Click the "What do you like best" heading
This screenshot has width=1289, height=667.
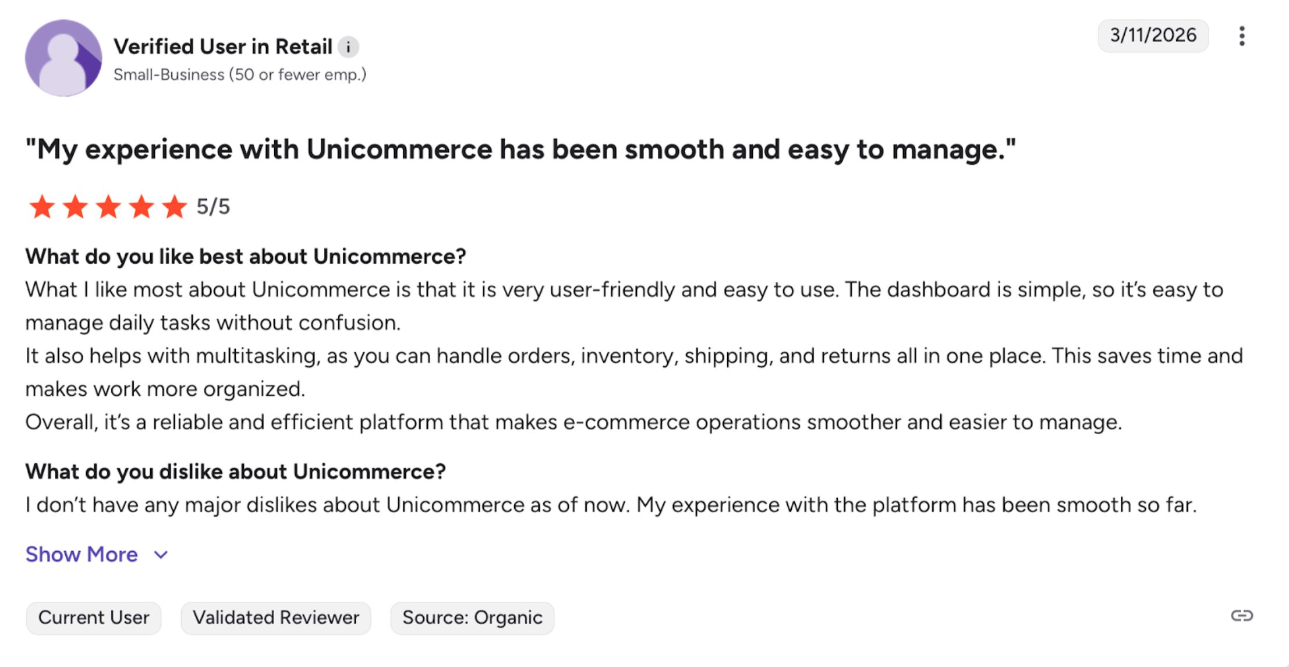pos(245,256)
